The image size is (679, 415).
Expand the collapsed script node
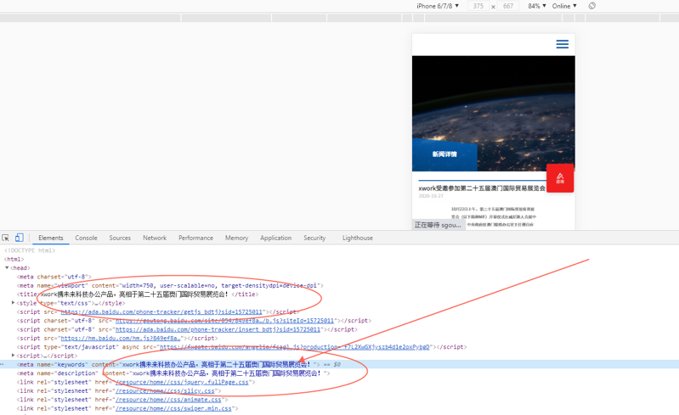coord(13,356)
